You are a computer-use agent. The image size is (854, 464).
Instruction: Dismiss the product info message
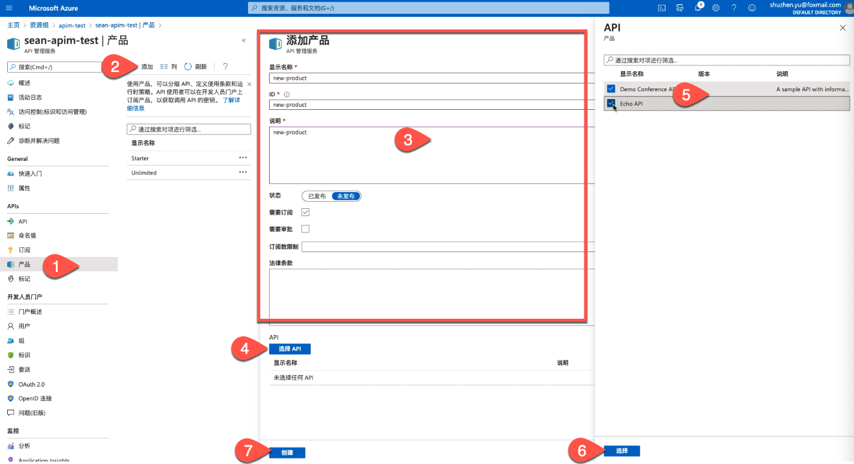(249, 84)
